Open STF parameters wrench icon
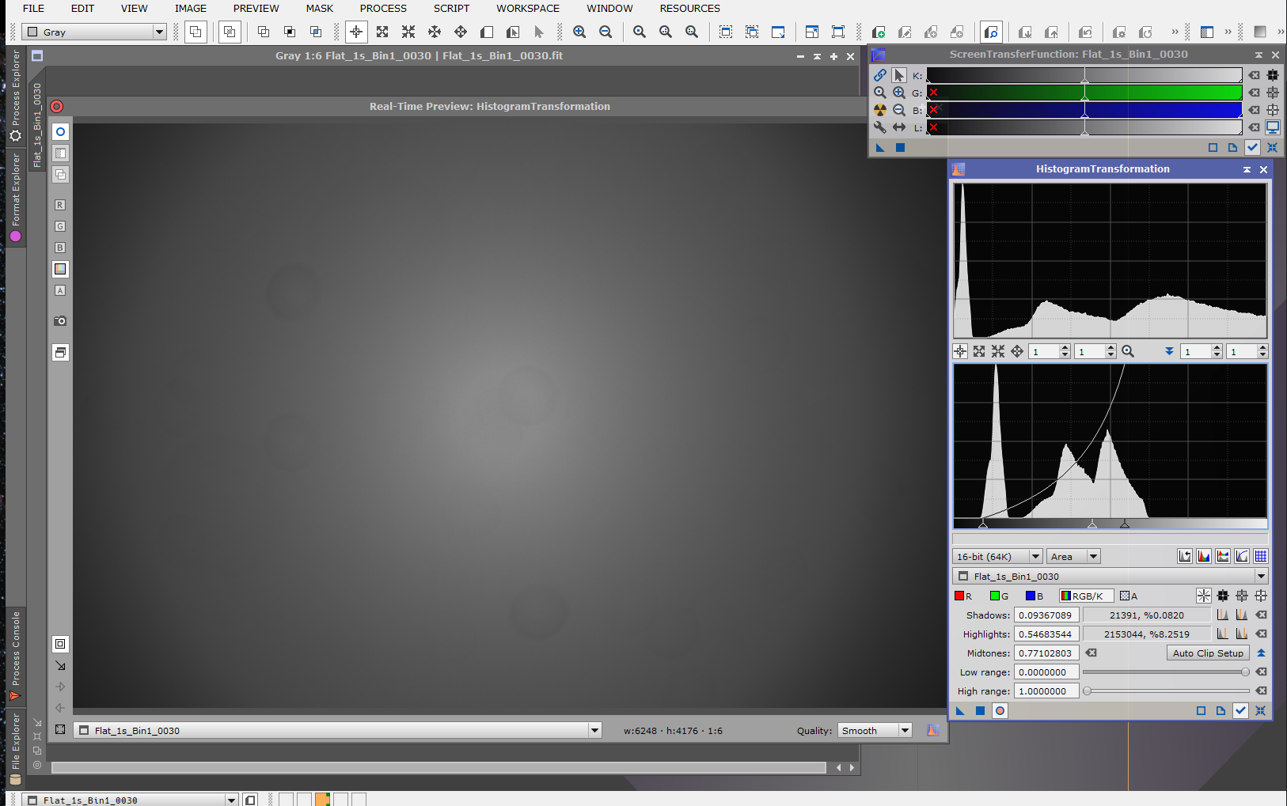1287x806 pixels. pos(880,127)
